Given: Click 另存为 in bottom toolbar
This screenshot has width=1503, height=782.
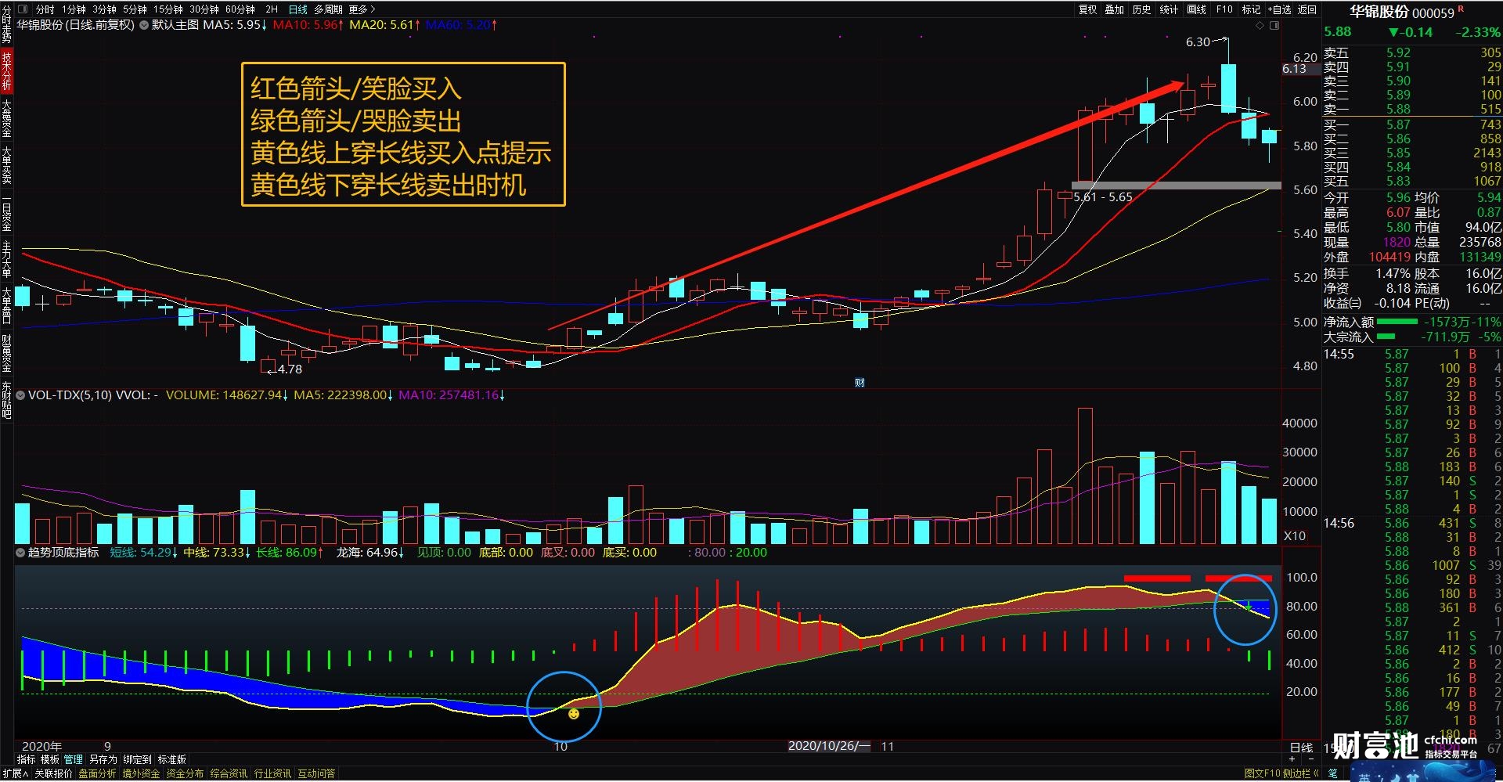Looking at the screenshot, I should pyautogui.click(x=103, y=759).
